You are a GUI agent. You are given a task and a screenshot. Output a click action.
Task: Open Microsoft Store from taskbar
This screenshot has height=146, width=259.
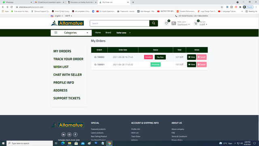point(76,143)
